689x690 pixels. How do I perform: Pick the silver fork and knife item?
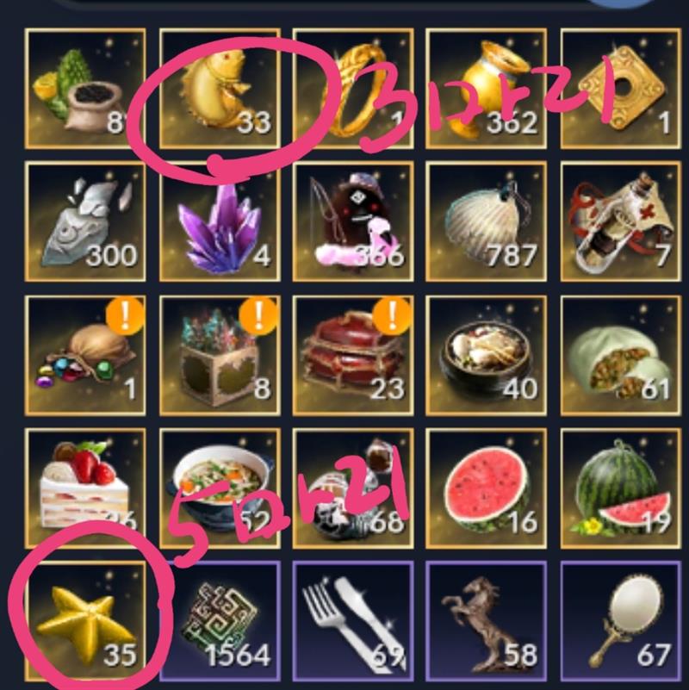tap(353, 621)
